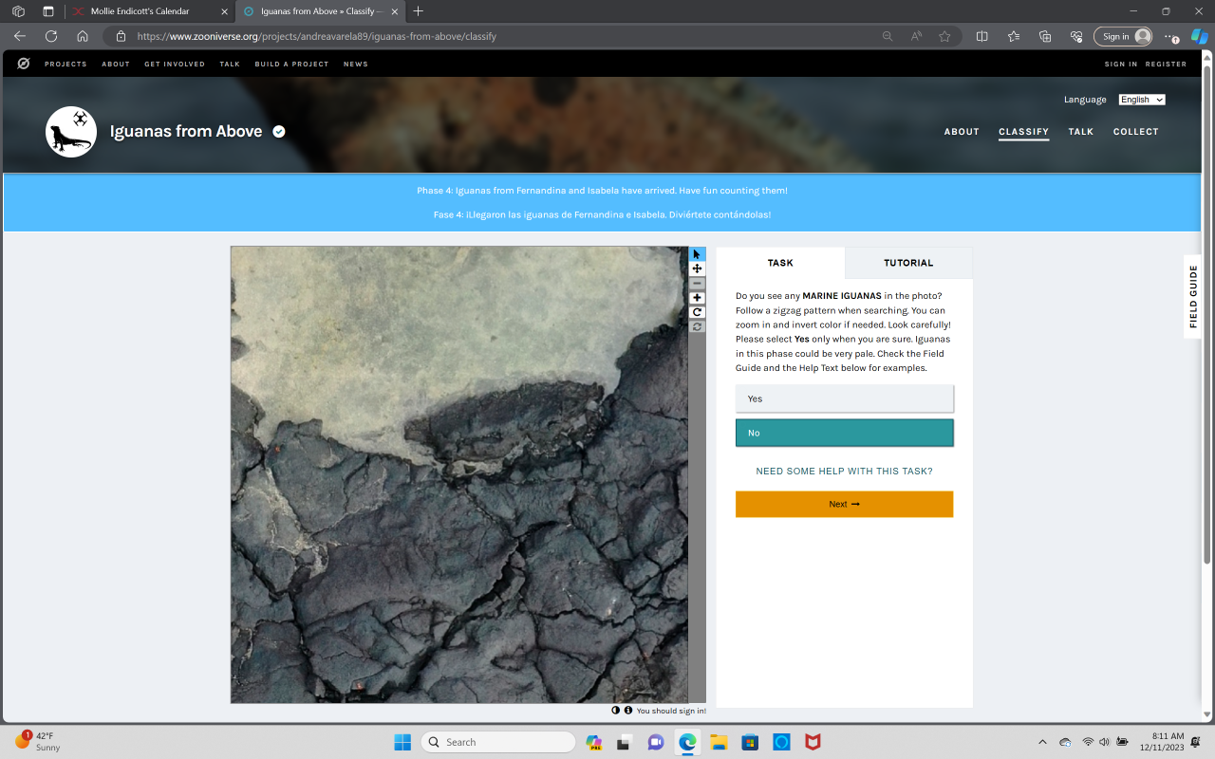Click the Iguanas from Above project title

coord(186,132)
